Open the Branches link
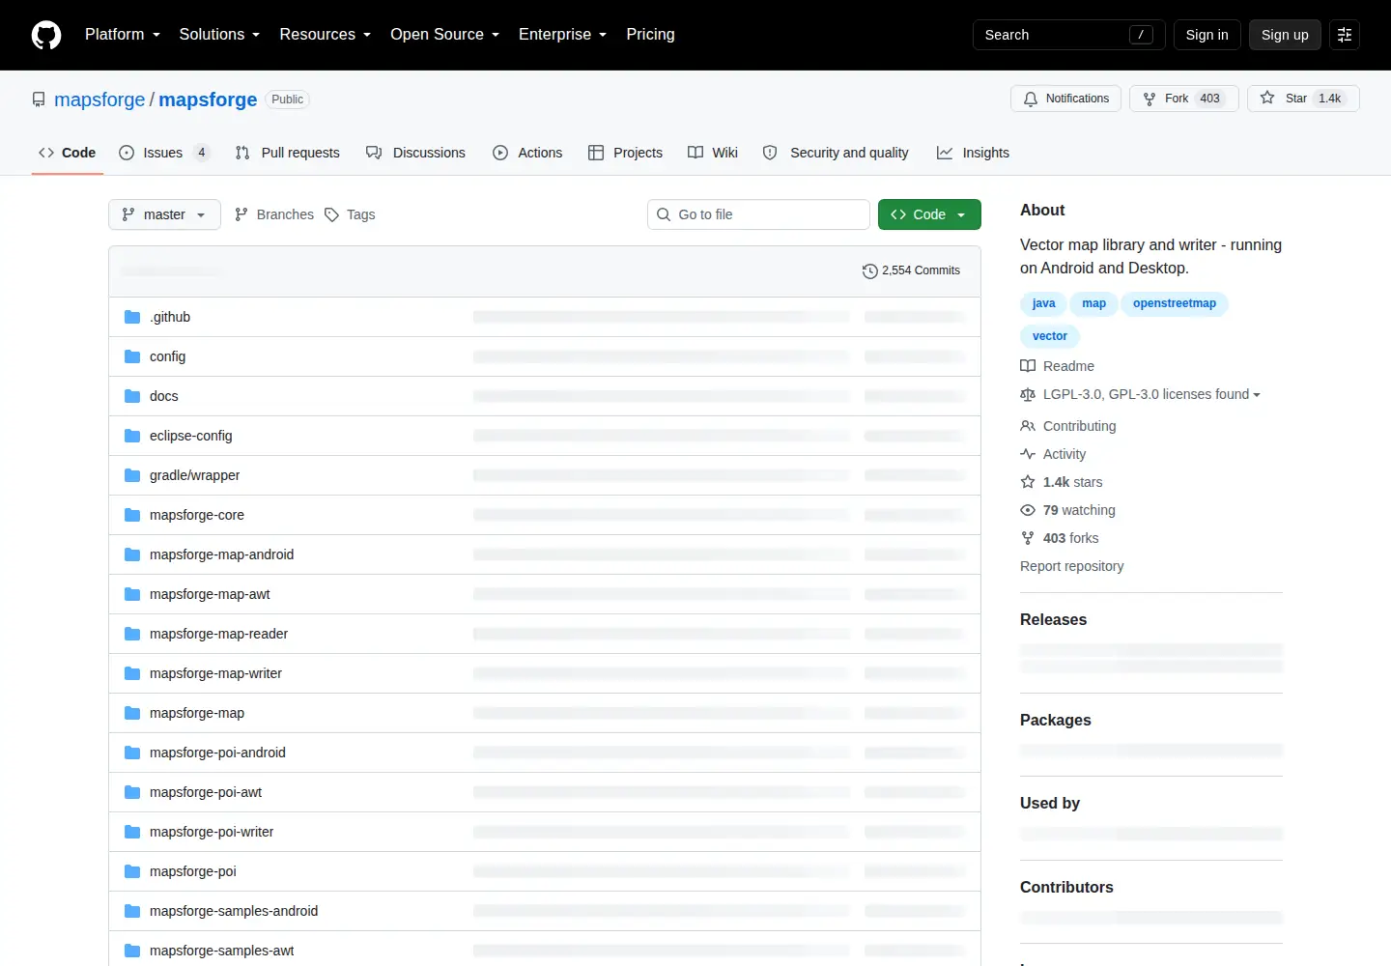This screenshot has width=1391, height=966. tap(274, 214)
